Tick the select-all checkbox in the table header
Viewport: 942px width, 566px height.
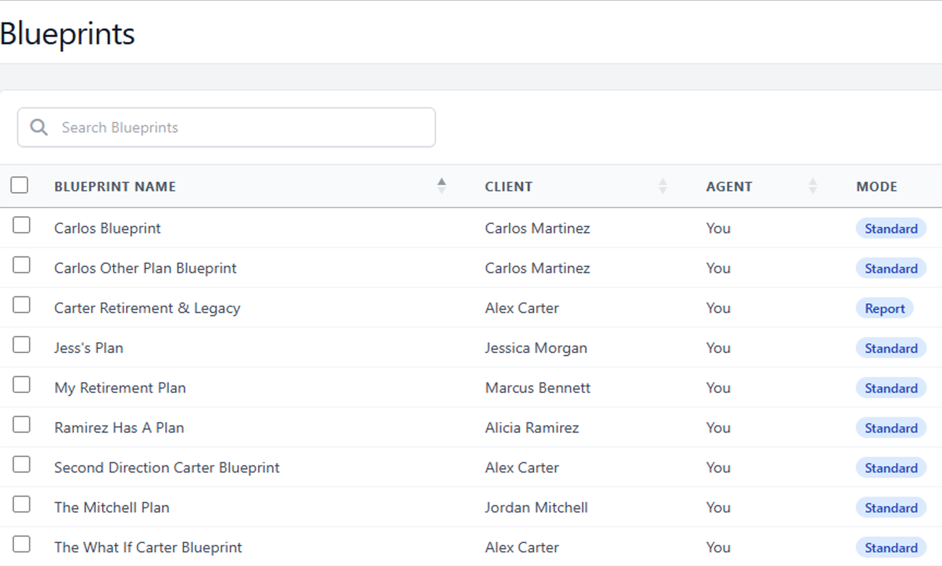[x=20, y=186]
